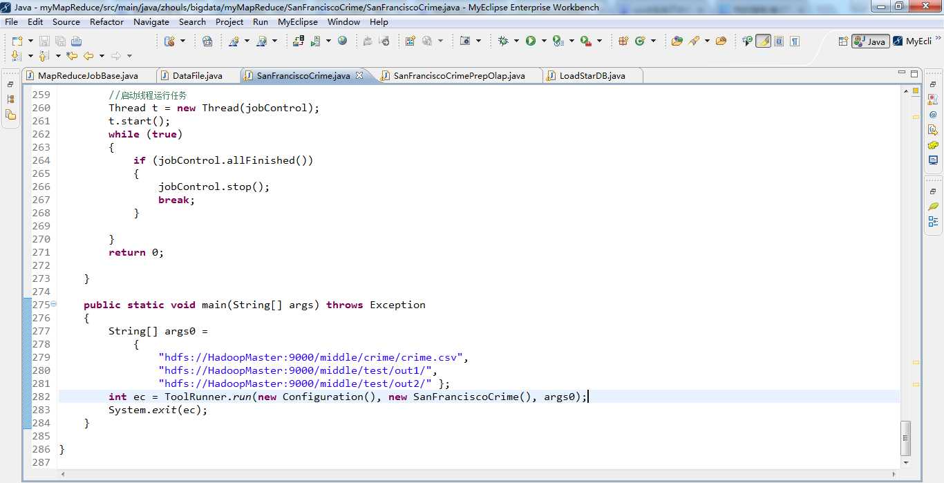This screenshot has height=483, width=944.
Task: Open the Refactor menu
Action: click(106, 21)
